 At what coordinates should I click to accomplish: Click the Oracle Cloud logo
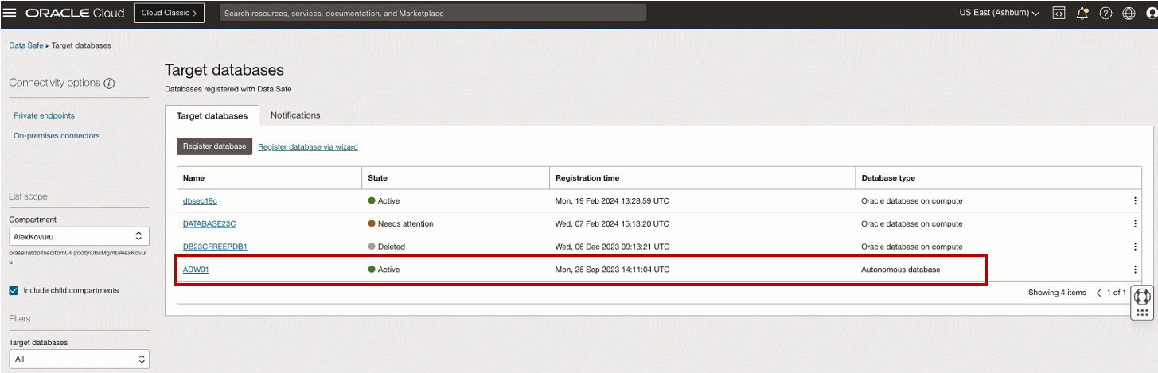click(x=75, y=13)
